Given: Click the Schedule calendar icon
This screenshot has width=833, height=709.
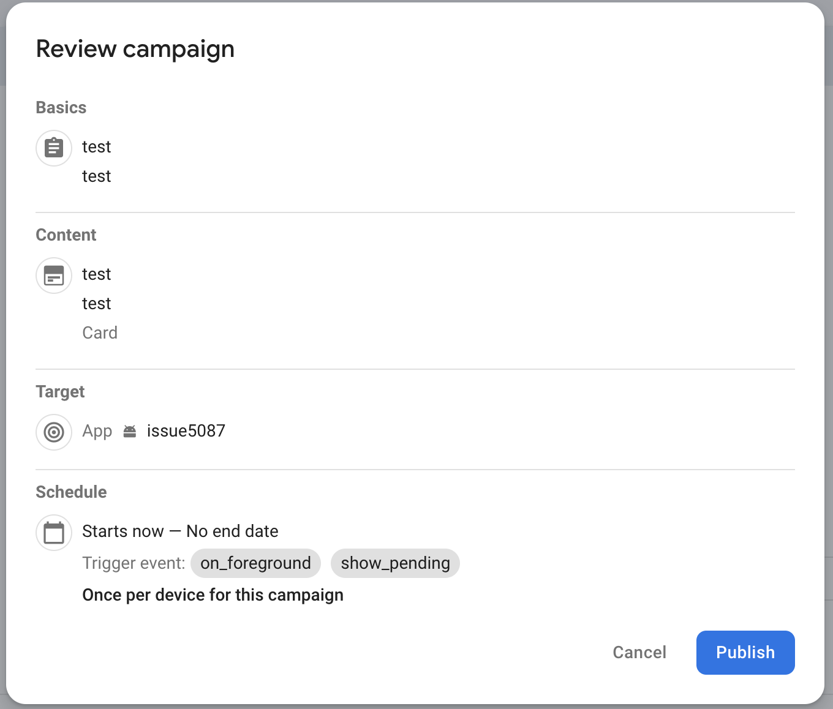Looking at the screenshot, I should pyautogui.click(x=54, y=533).
